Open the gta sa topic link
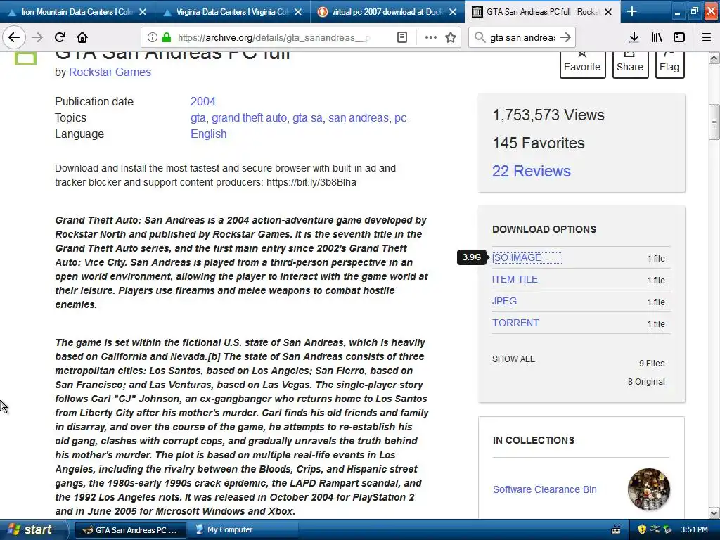 (x=307, y=118)
